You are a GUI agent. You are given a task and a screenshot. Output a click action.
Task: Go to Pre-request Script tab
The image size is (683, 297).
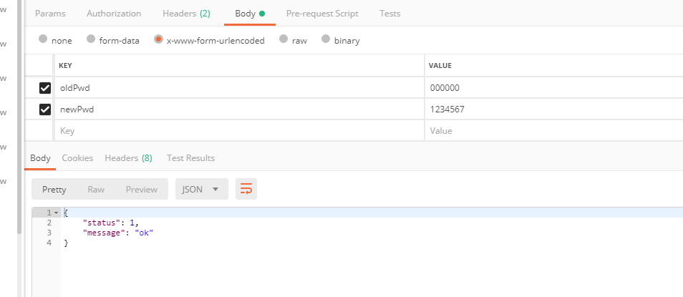[x=322, y=14]
